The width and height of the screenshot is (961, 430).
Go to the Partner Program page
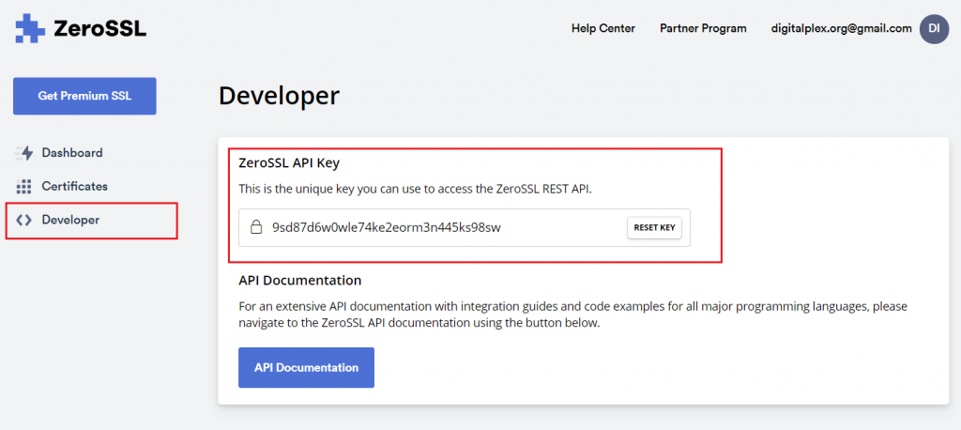click(703, 28)
